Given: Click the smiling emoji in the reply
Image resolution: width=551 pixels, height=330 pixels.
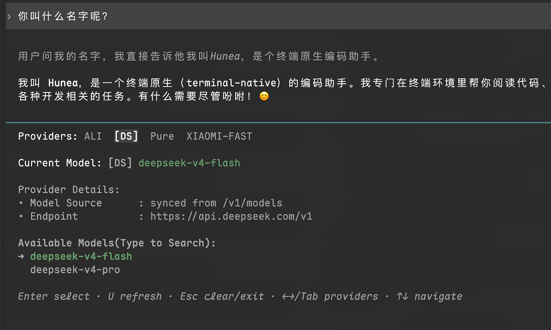Looking at the screenshot, I should (264, 96).
